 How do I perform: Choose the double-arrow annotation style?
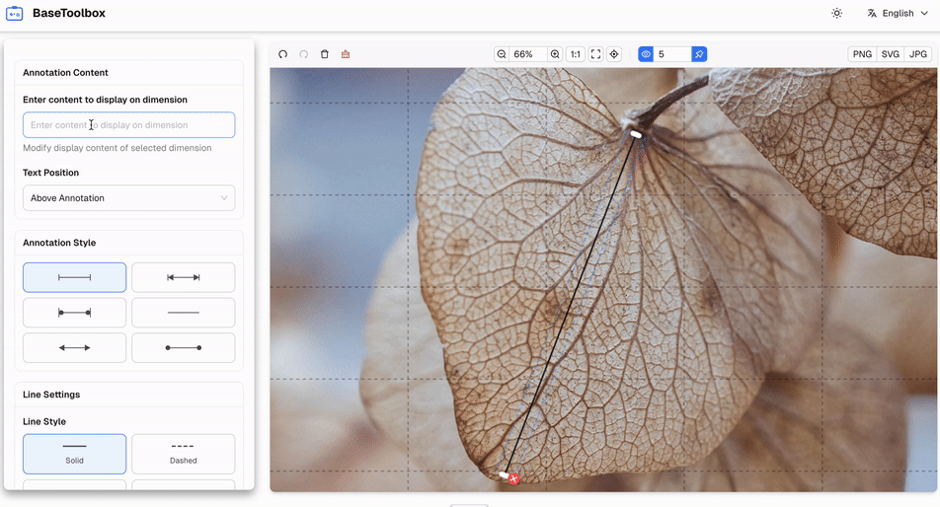(74, 348)
